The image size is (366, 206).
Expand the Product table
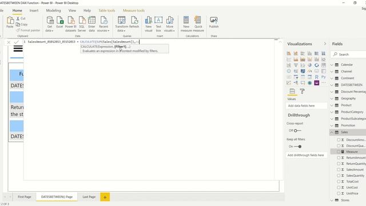[x=332, y=105]
